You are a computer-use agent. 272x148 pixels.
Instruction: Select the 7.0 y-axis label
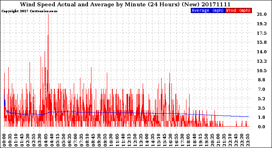[x=262, y=89]
